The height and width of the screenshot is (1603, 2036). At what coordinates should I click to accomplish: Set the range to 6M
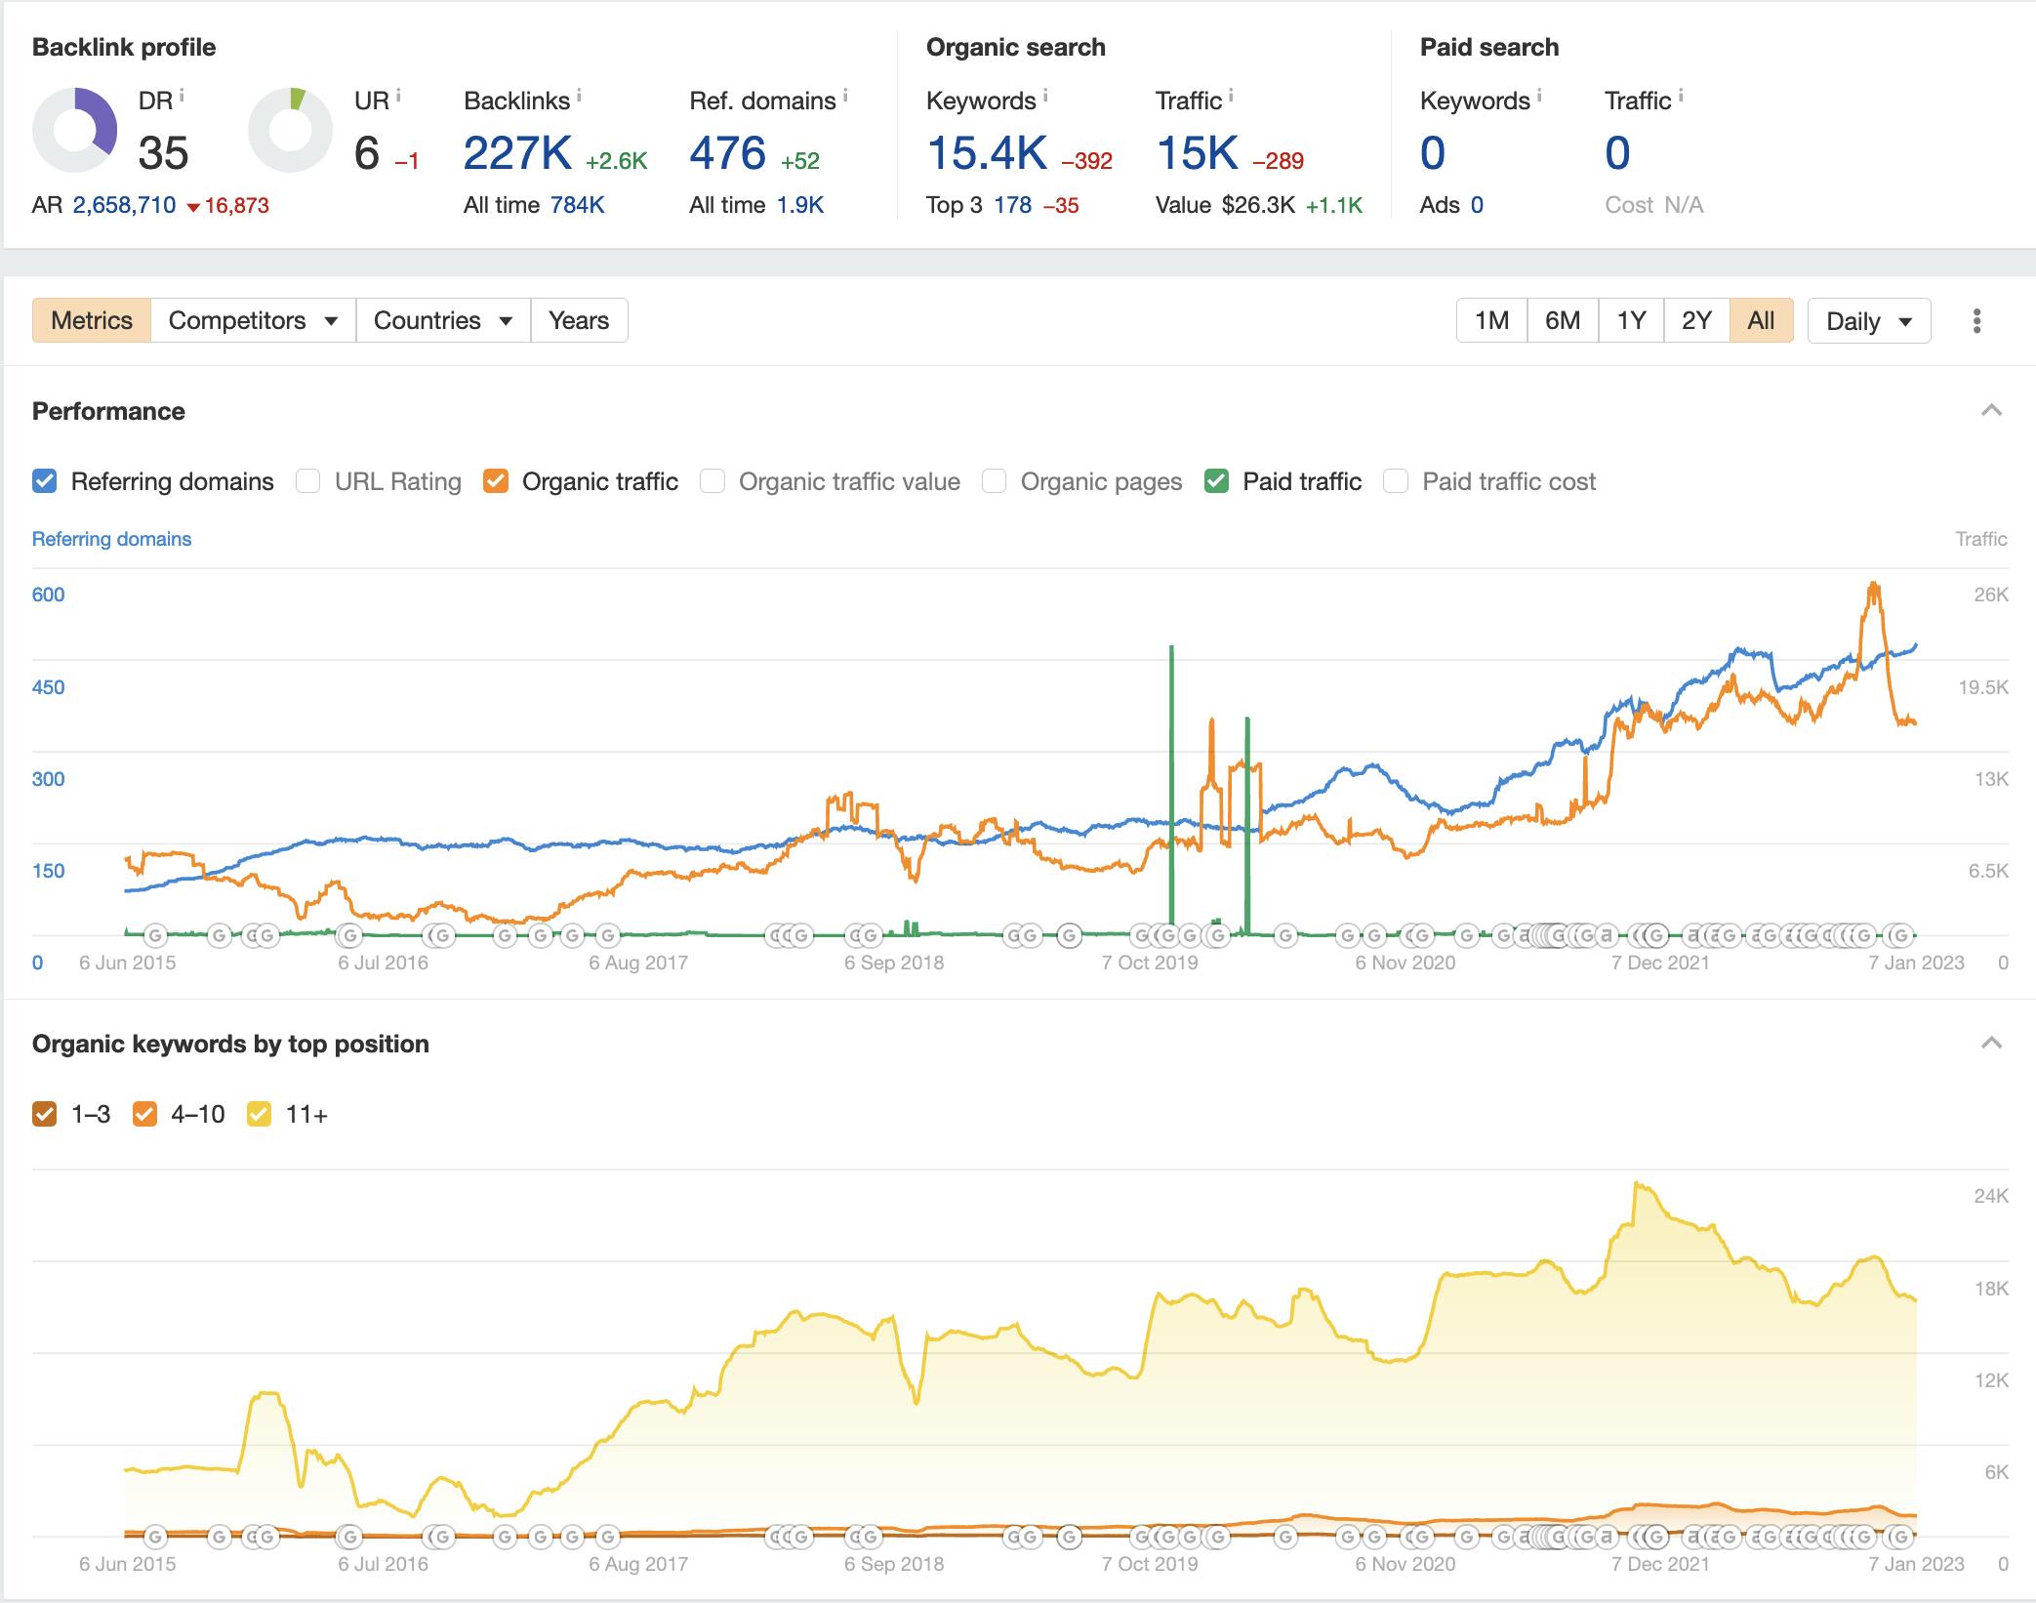coord(1563,320)
